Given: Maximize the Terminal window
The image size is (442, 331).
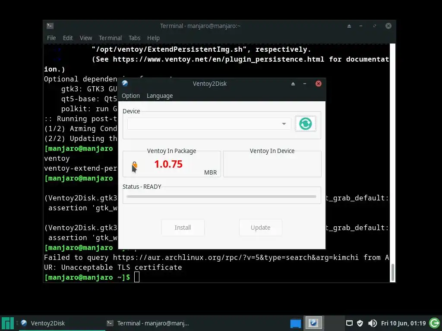Looking at the screenshot, I should point(375,26).
